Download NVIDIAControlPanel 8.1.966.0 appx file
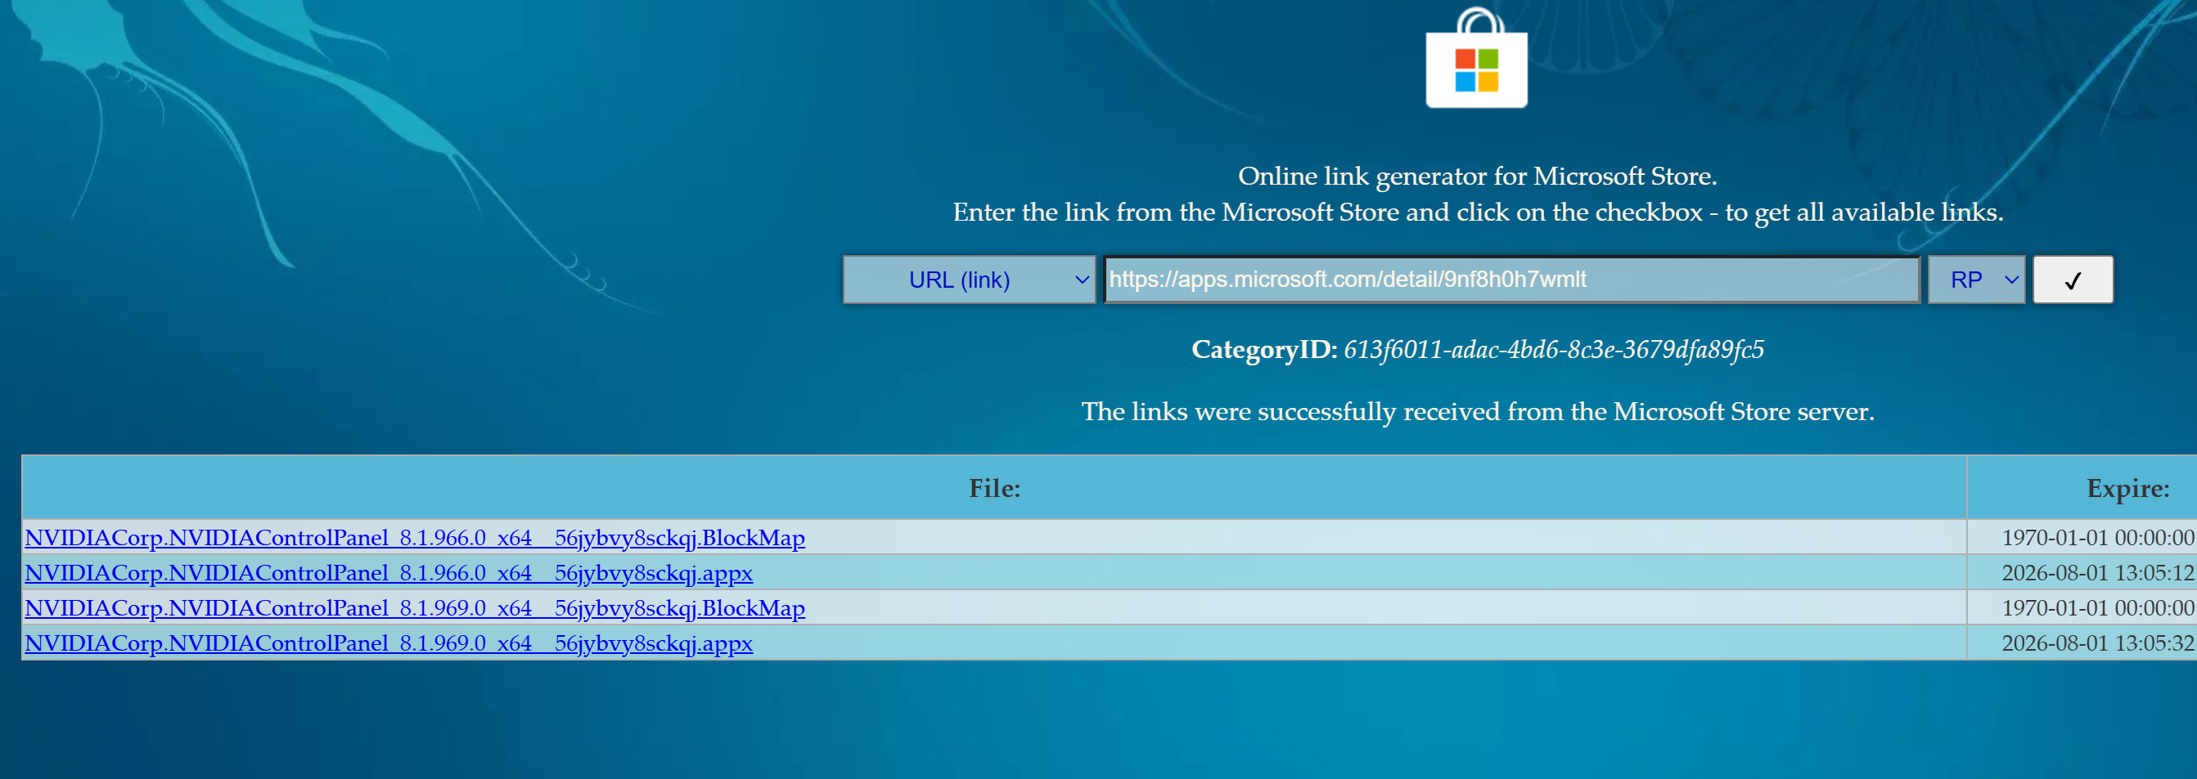Image resolution: width=2197 pixels, height=779 pixels. [389, 573]
